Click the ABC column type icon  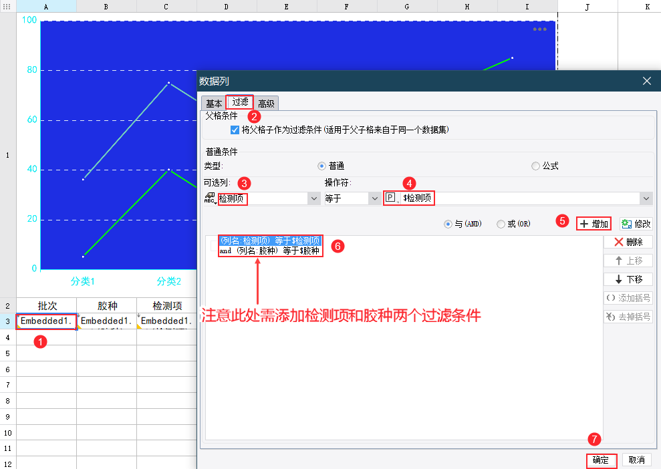210,198
